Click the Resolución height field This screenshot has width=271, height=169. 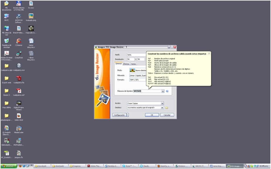click(141, 59)
